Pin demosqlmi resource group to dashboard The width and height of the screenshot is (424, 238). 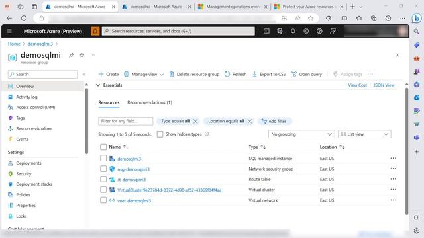tap(71, 55)
